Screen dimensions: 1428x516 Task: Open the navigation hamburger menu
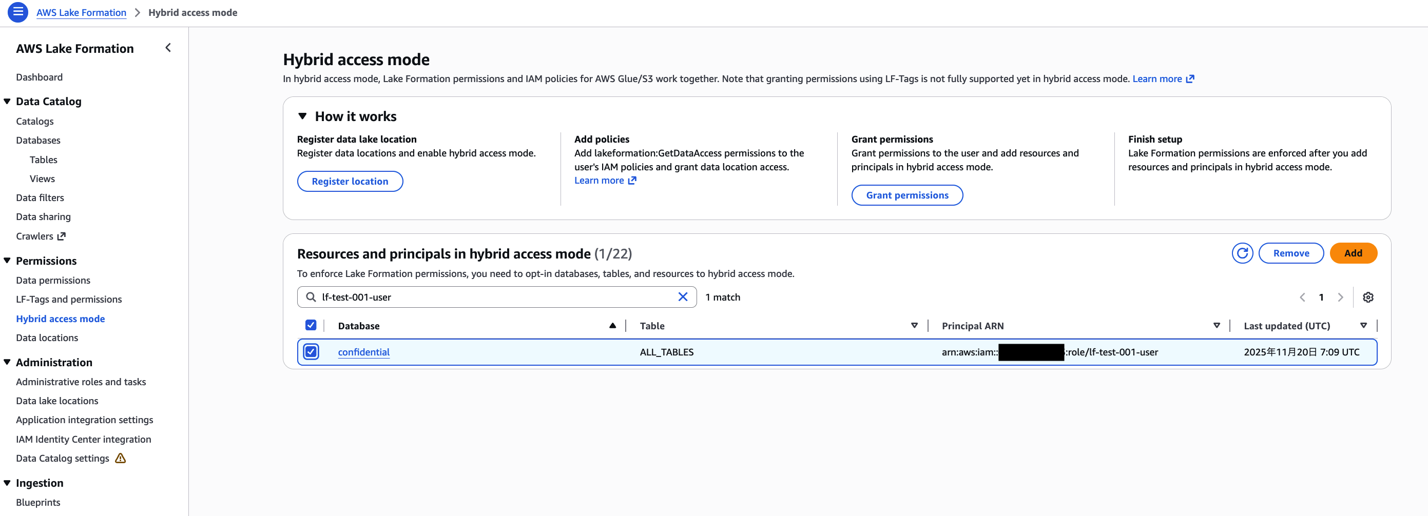[17, 12]
